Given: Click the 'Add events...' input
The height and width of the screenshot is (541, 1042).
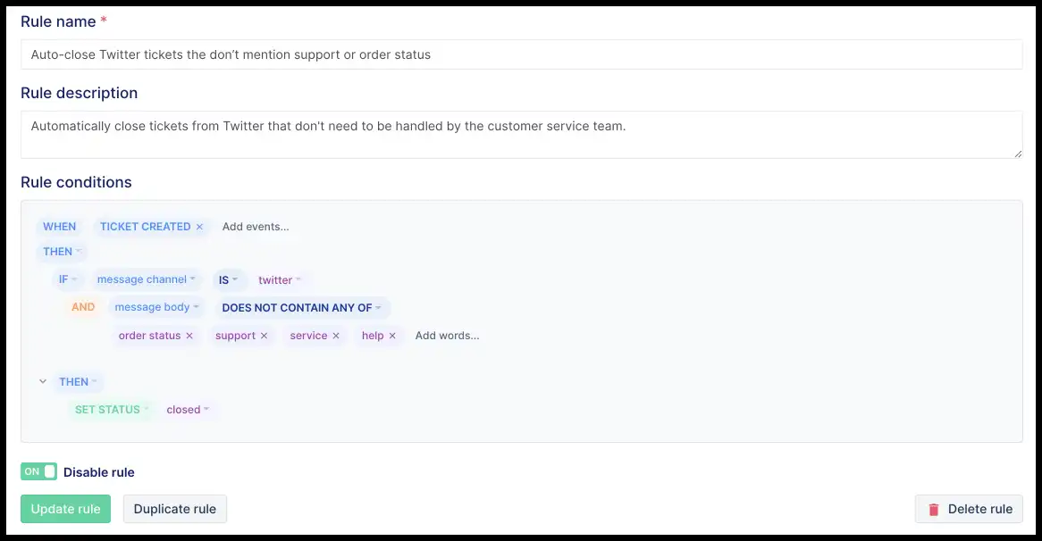Looking at the screenshot, I should pyautogui.click(x=256, y=227).
